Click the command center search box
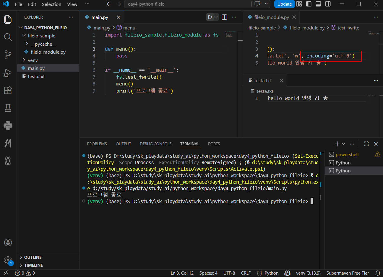383x277 pixels. click(188, 4)
